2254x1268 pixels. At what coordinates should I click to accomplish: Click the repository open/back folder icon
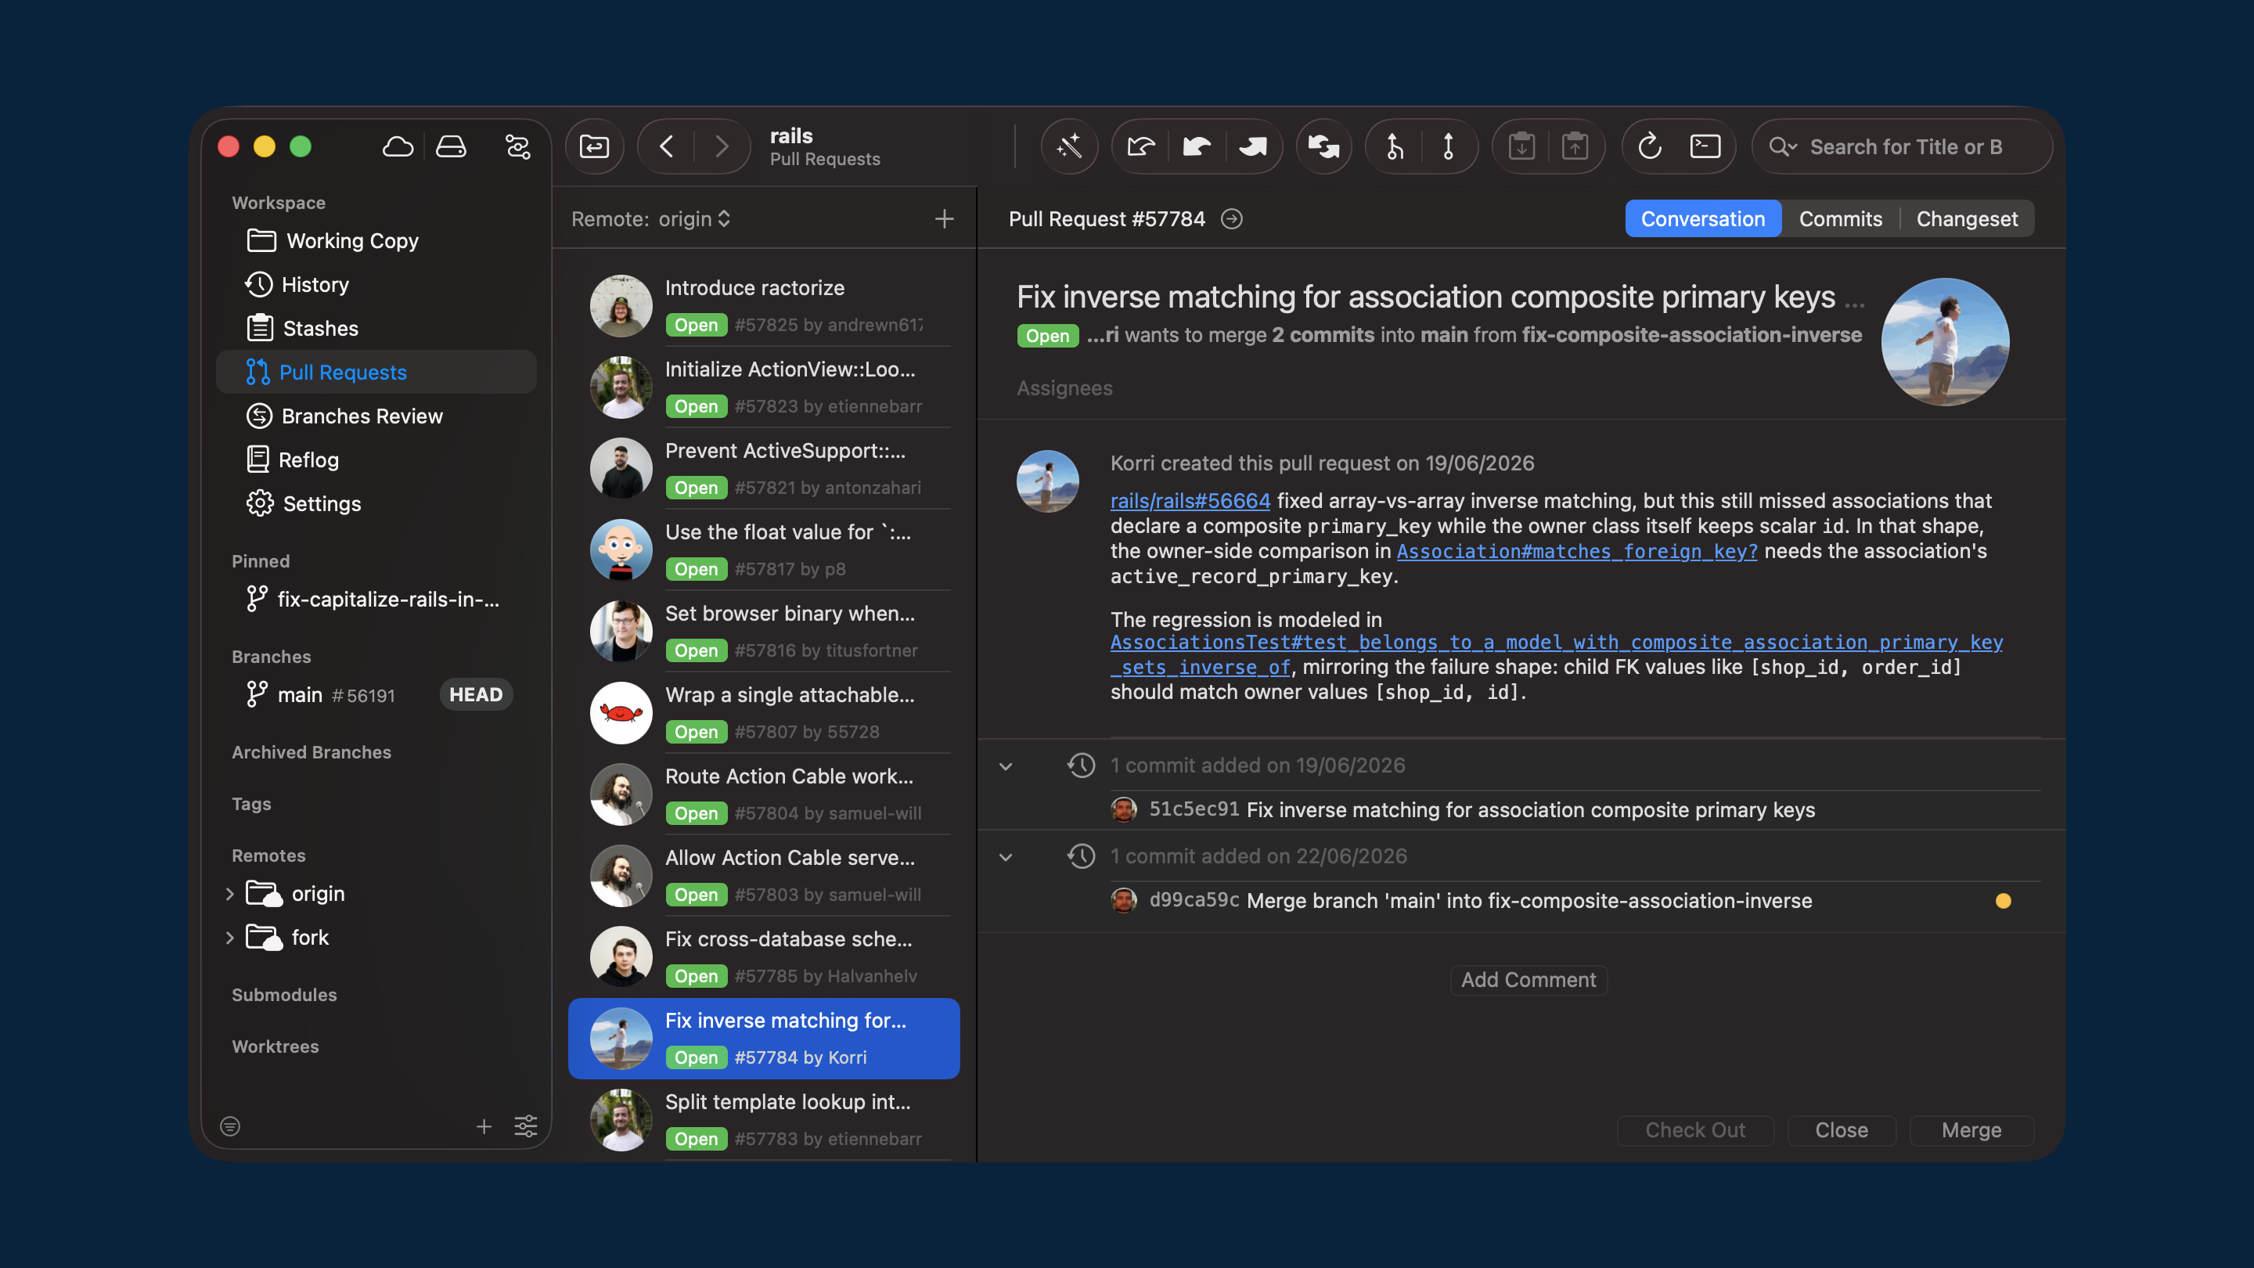(594, 146)
